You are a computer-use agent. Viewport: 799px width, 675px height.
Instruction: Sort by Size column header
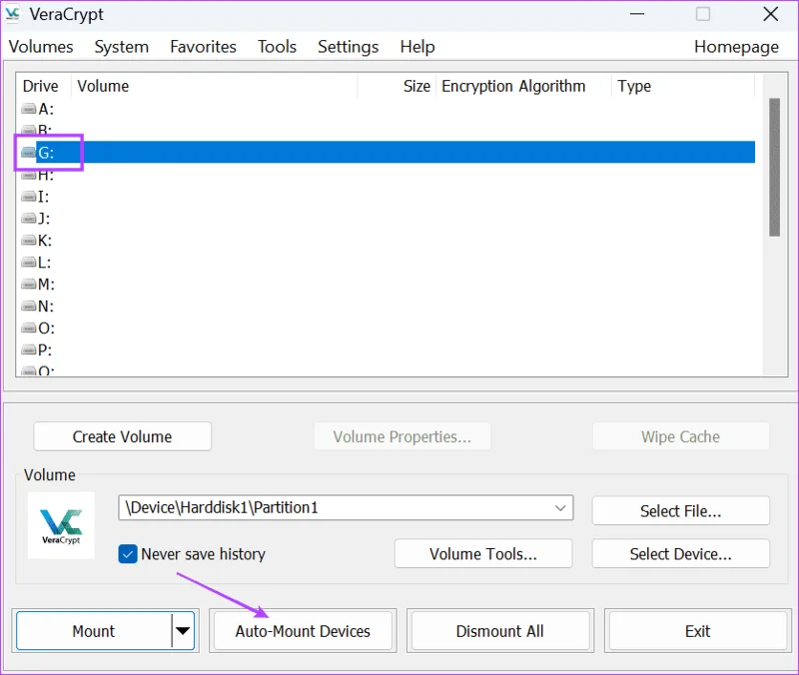point(397,86)
